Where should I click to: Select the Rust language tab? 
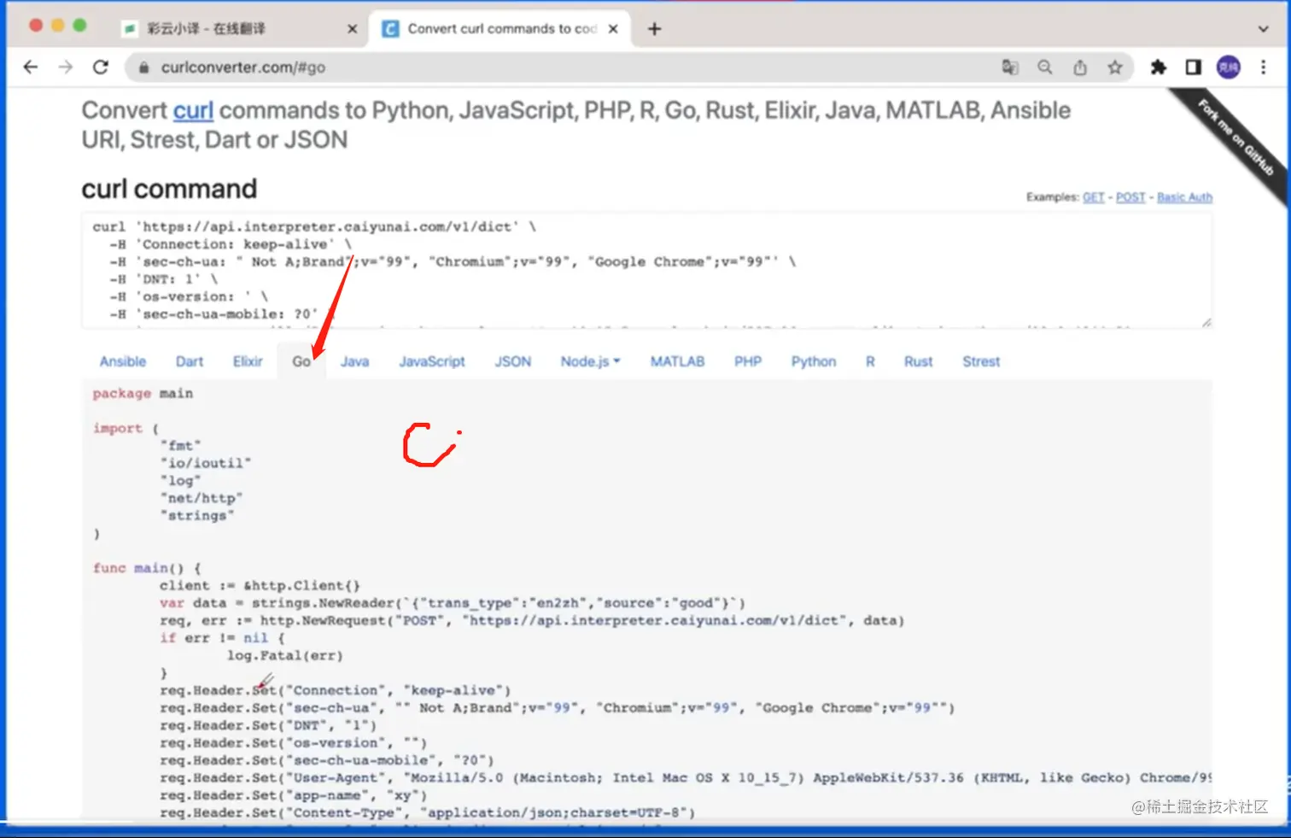(x=919, y=361)
